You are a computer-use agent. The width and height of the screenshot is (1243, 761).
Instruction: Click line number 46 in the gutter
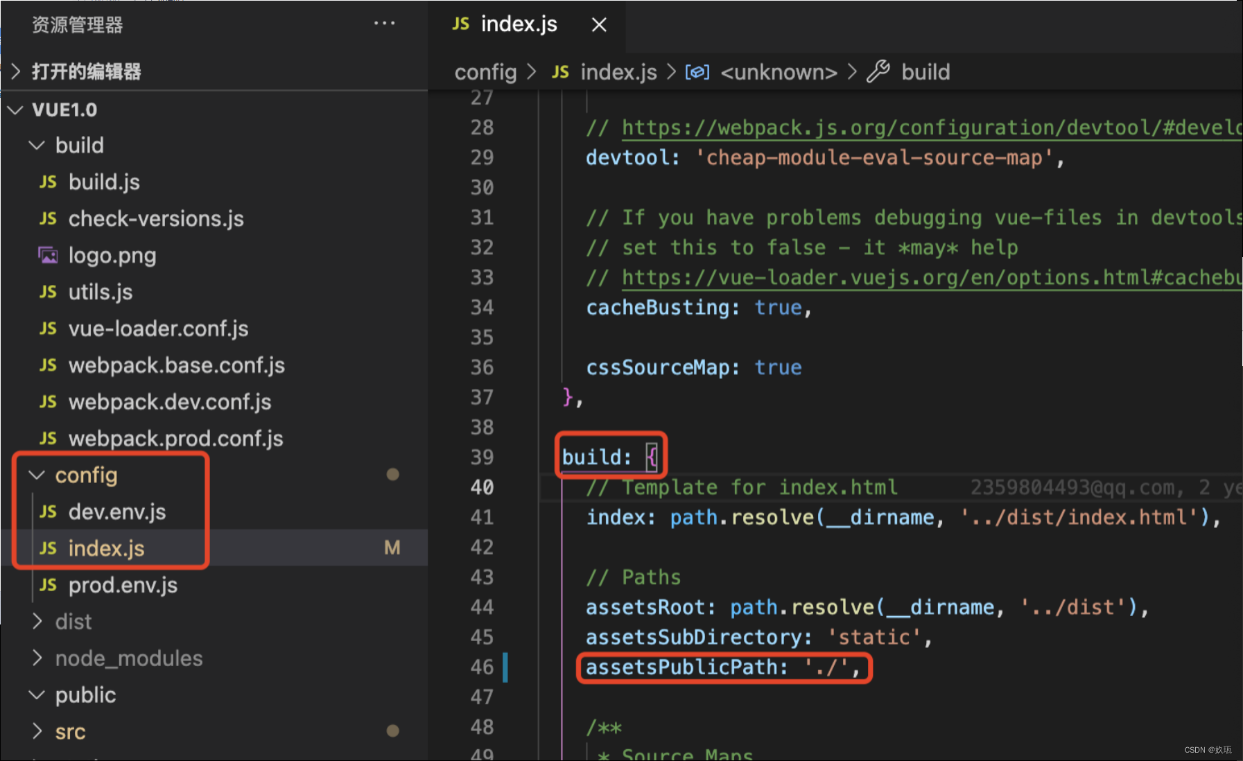coord(482,667)
